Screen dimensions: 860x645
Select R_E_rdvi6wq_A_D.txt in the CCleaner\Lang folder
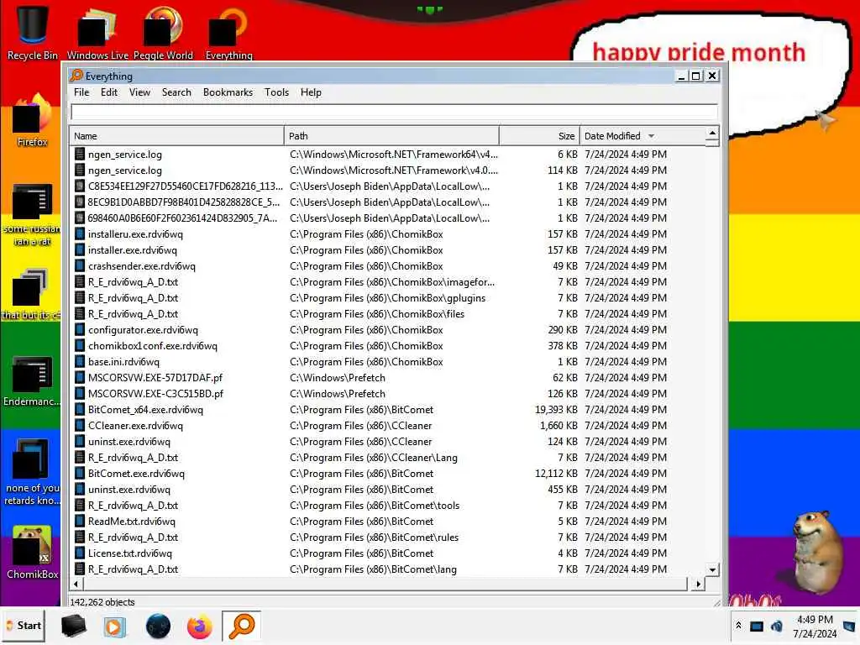point(133,458)
